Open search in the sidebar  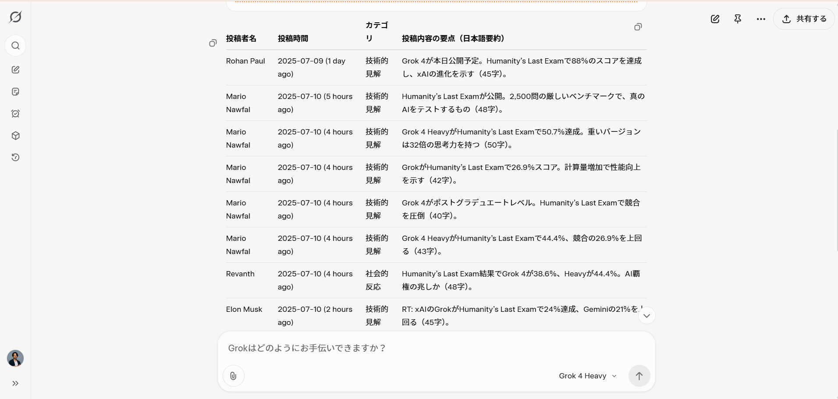(15, 46)
